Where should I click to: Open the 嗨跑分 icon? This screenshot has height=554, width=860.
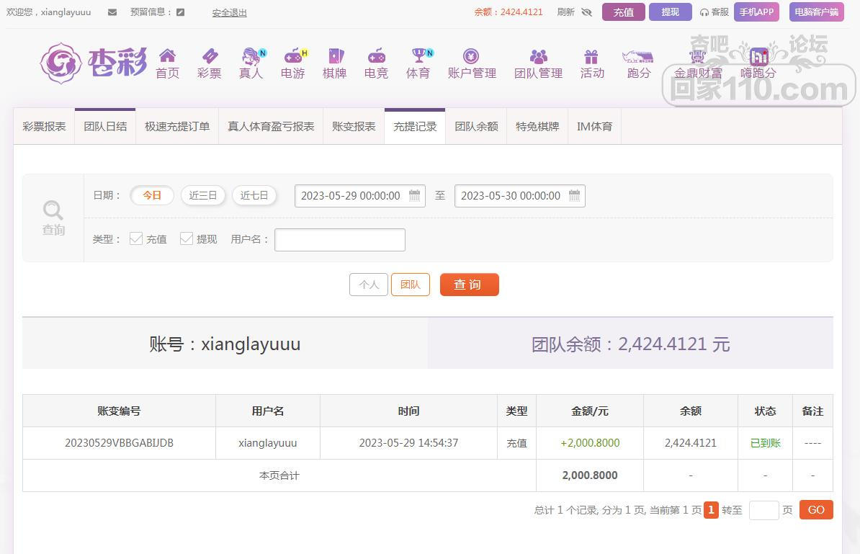coord(758,56)
